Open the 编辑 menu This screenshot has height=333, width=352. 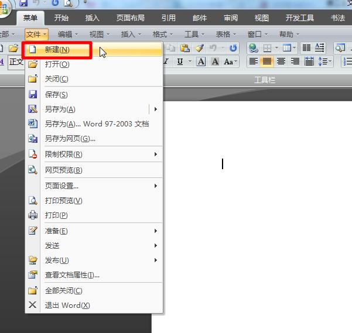click(67, 35)
